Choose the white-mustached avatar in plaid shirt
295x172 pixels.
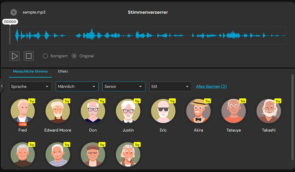58,154
